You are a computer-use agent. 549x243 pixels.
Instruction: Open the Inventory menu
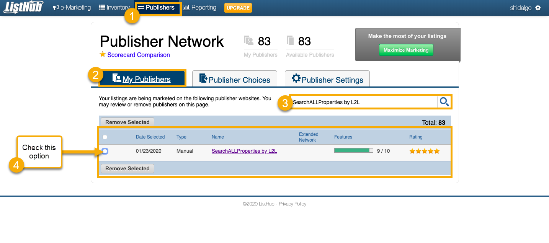(114, 7)
